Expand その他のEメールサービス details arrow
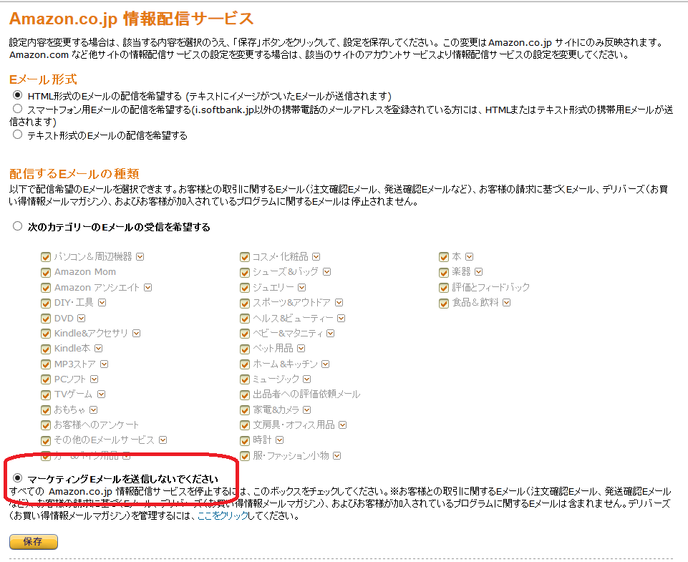This screenshot has width=688, height=562. (x=163, y=440)
